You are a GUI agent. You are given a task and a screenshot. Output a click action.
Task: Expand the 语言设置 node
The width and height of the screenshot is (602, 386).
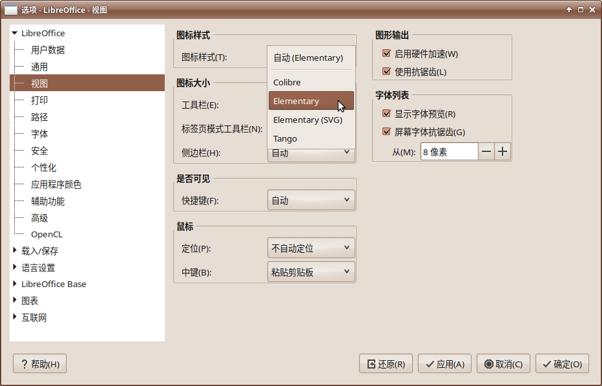click(x=15, y=267)
